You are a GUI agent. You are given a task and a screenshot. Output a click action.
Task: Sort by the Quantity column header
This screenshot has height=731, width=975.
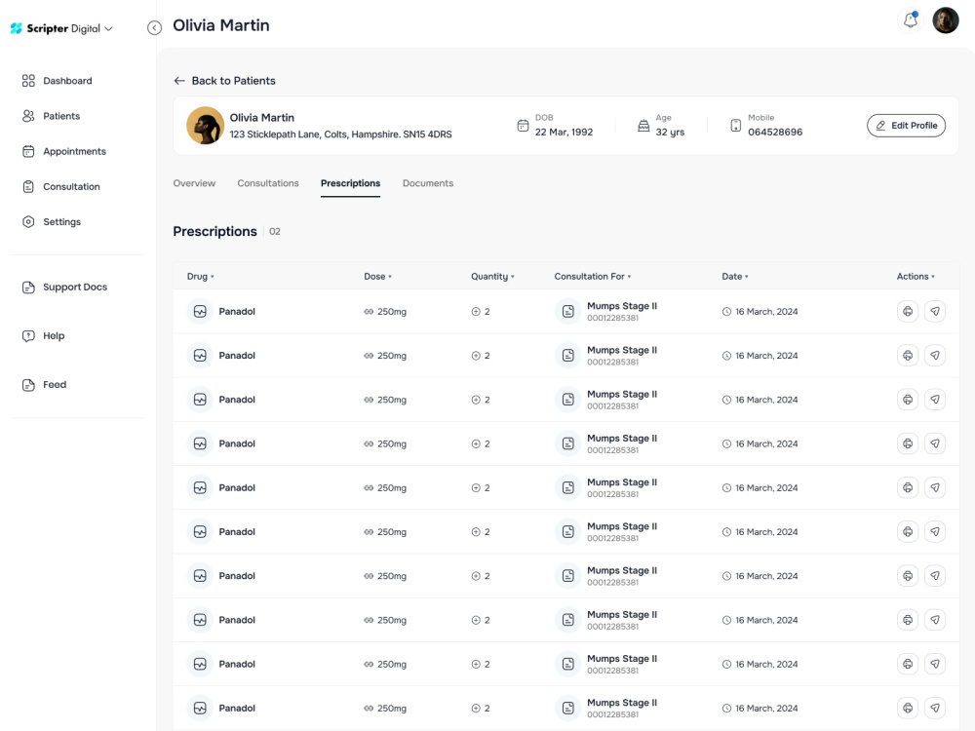point(492,277)
